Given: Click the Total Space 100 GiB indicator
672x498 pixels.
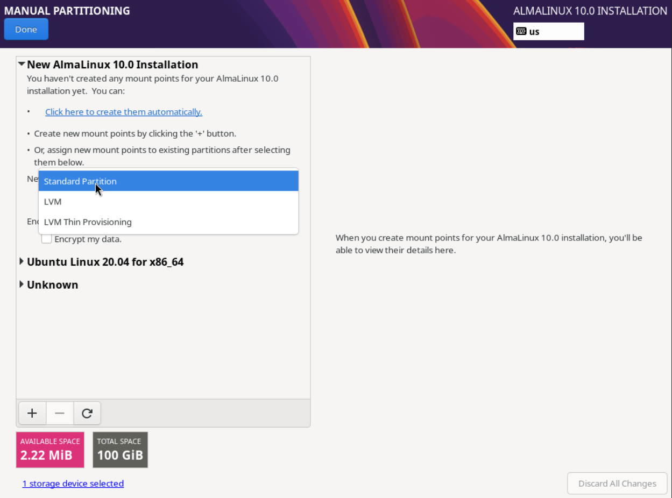Looking at the screenshot, I should coord(120,450).
